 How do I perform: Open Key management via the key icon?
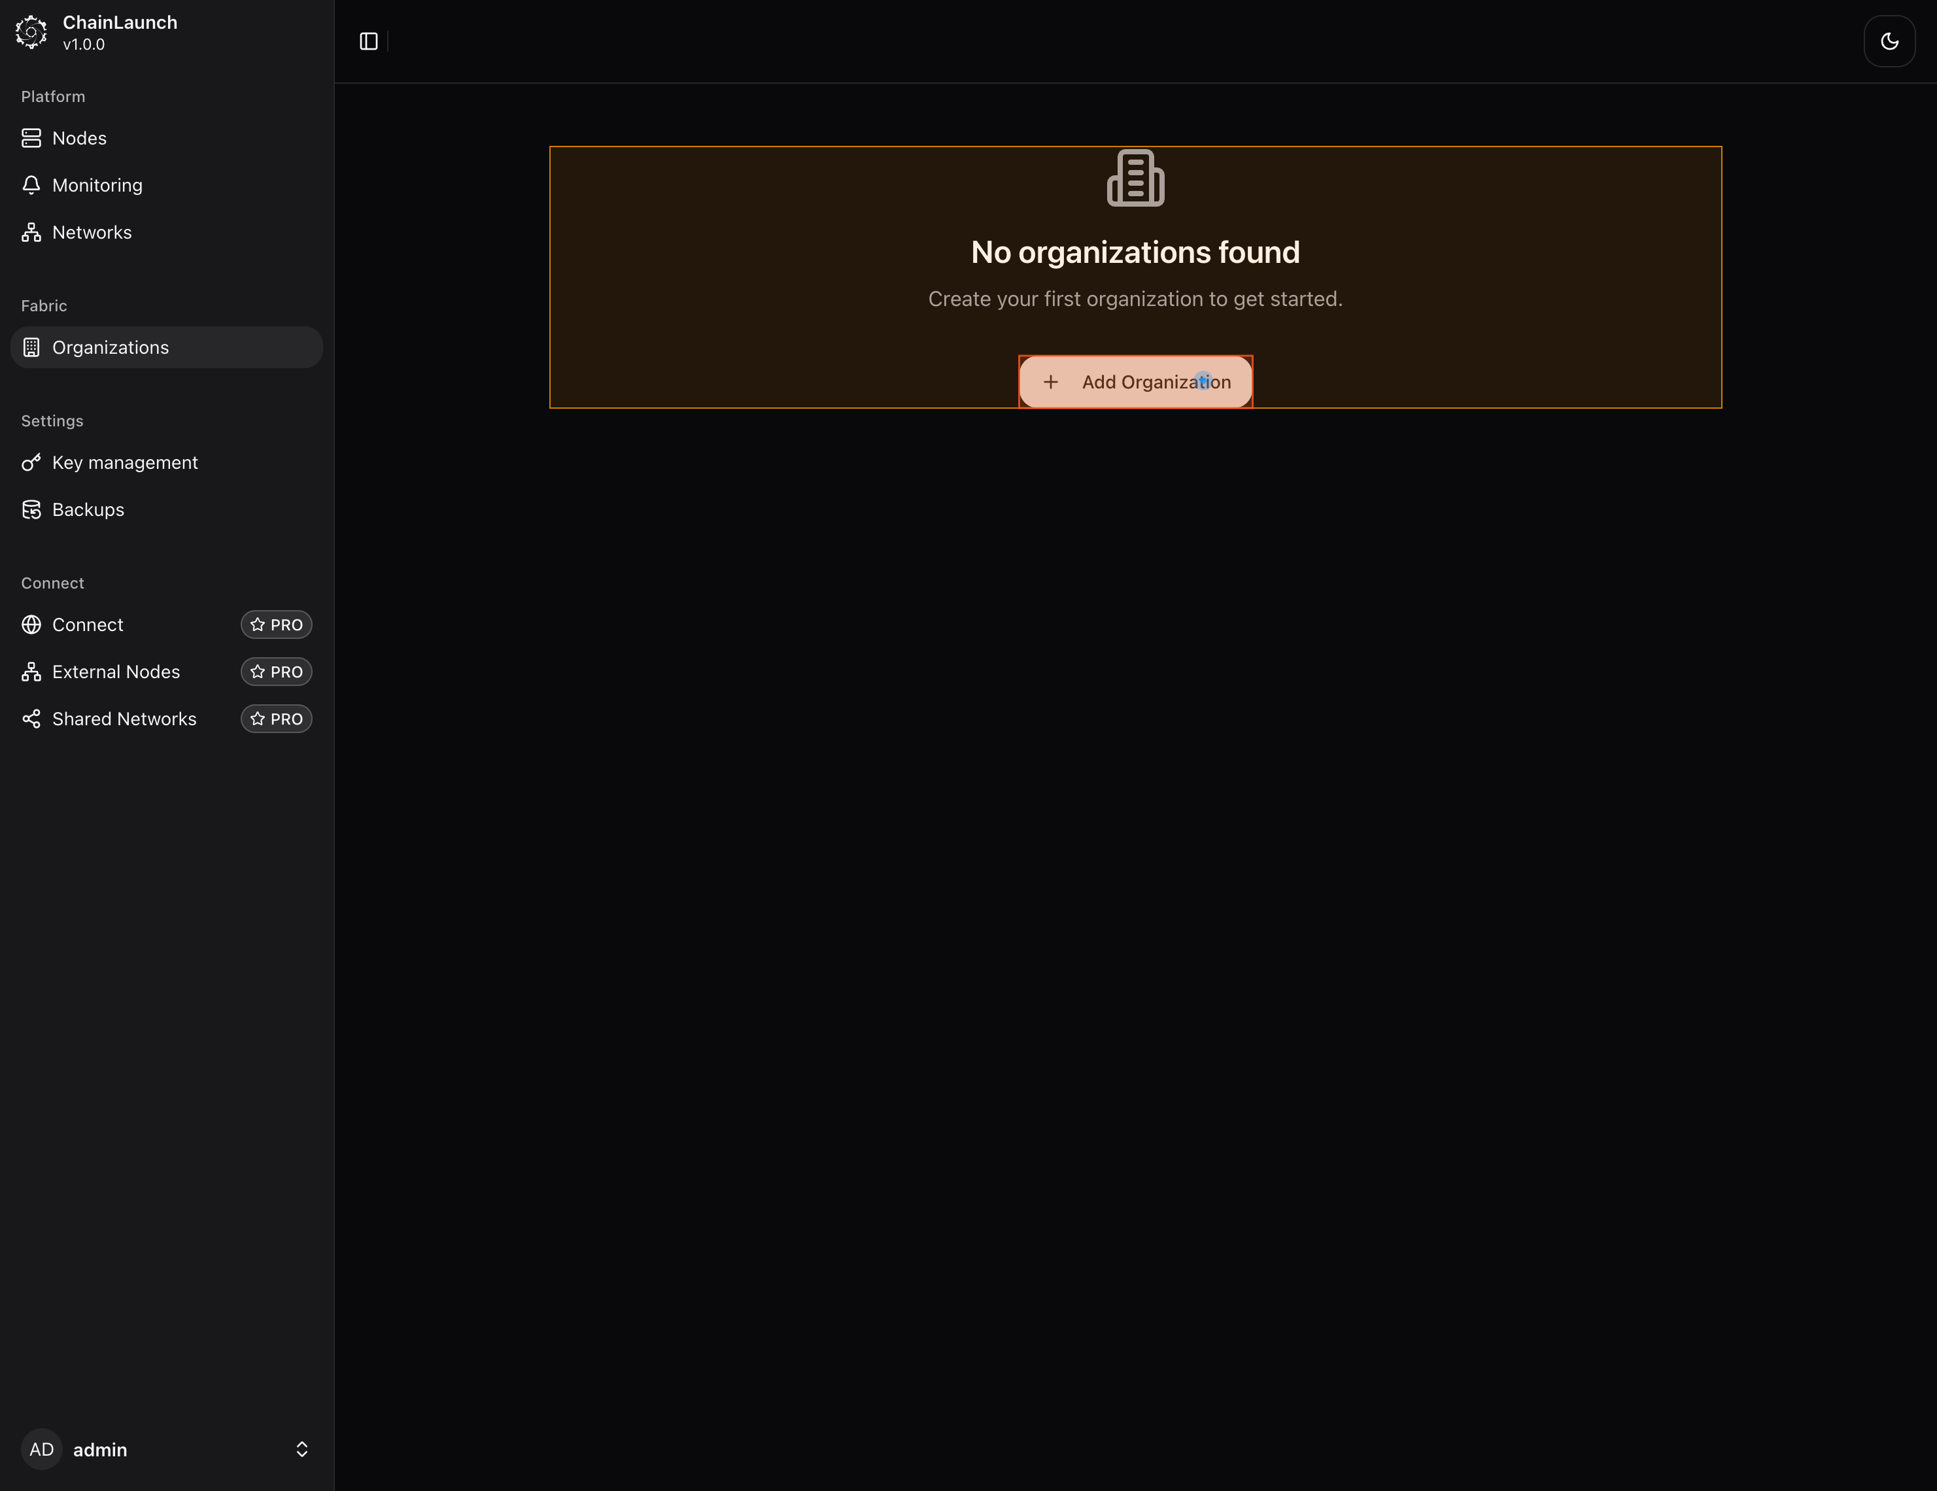pyautogui.click(x=32, y=462)
